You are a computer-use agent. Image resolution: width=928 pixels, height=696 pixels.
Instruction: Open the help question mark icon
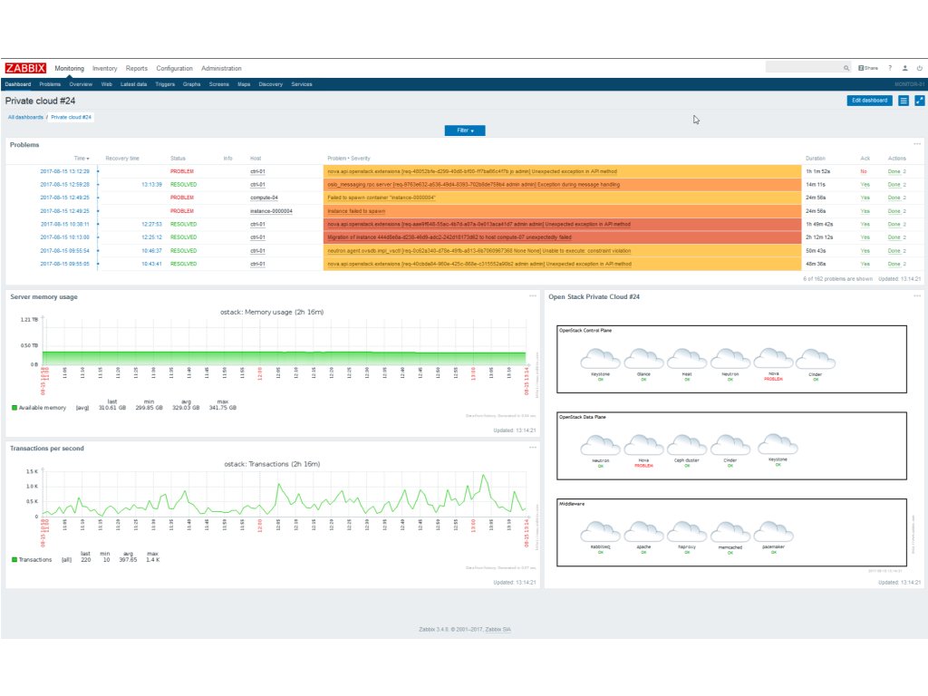pos(890,68)
